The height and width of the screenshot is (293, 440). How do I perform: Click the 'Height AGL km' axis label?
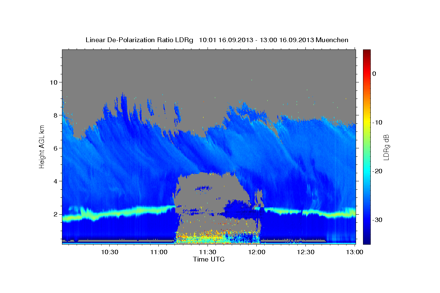42,146
